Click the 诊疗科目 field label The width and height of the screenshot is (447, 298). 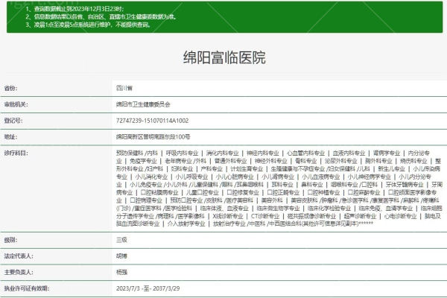(x=16, y=153)
